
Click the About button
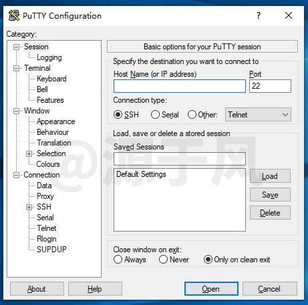(37, 289)
